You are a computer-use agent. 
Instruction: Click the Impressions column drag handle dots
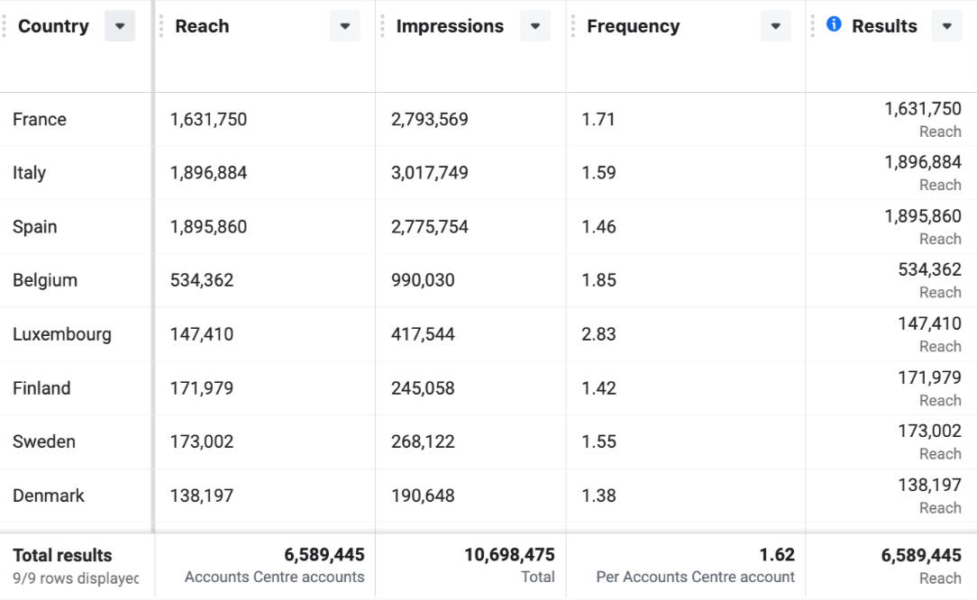coord(383,26)
